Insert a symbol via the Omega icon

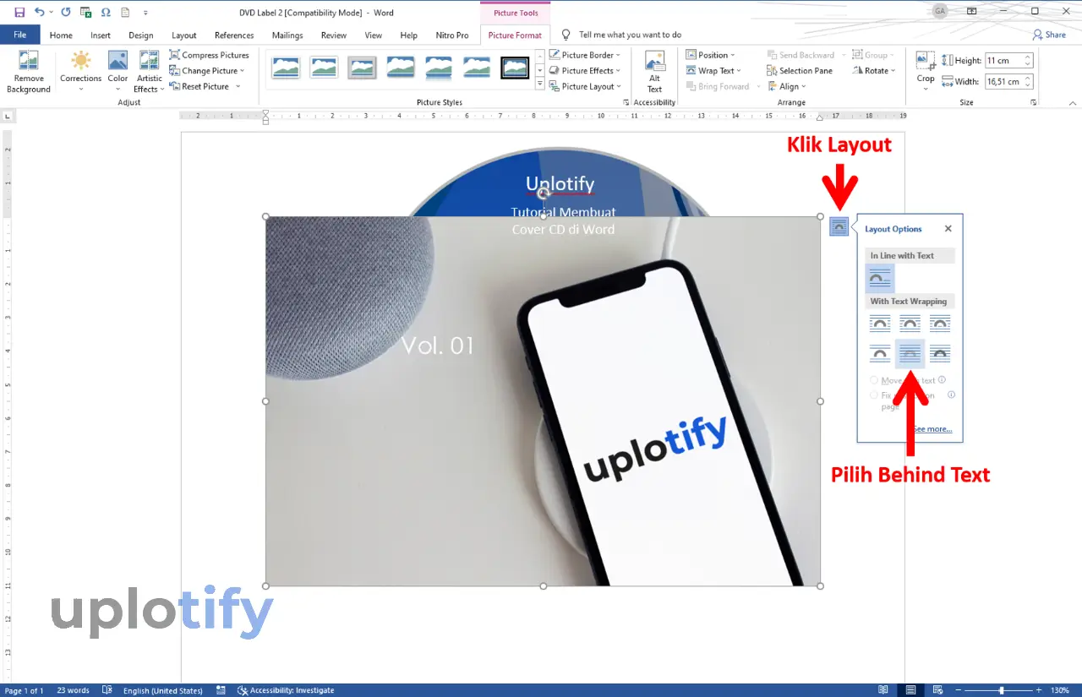point(105,13)
